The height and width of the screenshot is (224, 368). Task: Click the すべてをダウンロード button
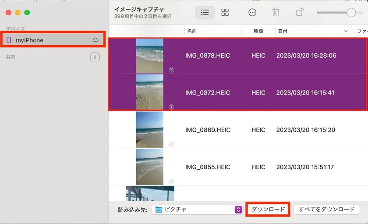point(327,209)
